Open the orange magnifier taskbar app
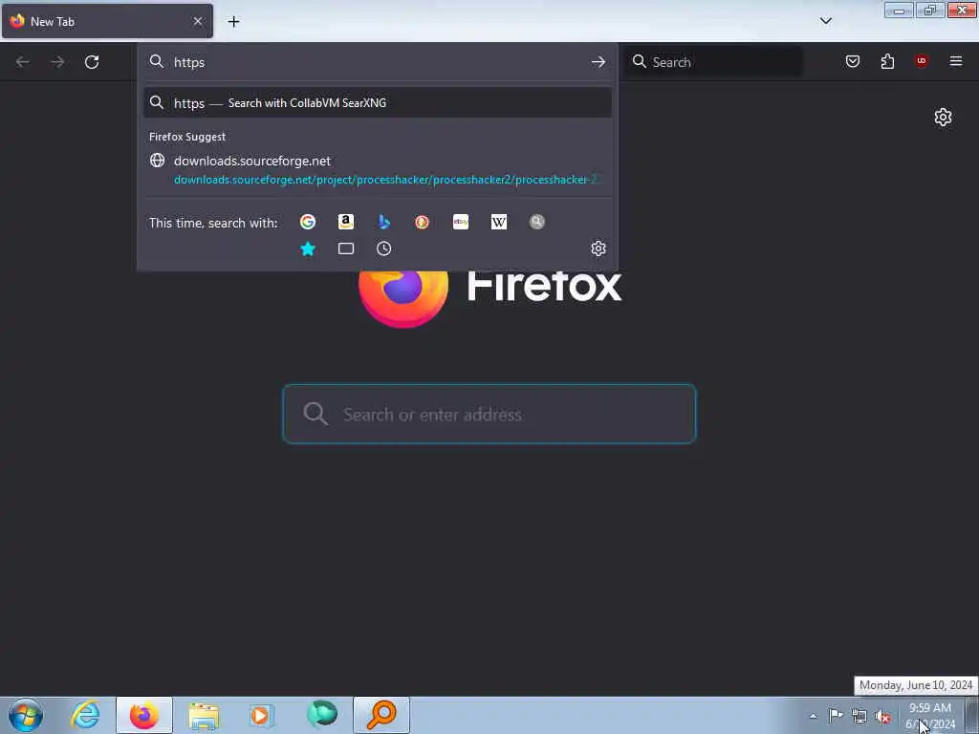Screen dimensions: 979x734 381,715
